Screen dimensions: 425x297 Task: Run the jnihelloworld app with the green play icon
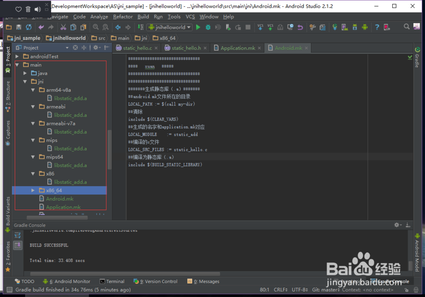(198, 27)
